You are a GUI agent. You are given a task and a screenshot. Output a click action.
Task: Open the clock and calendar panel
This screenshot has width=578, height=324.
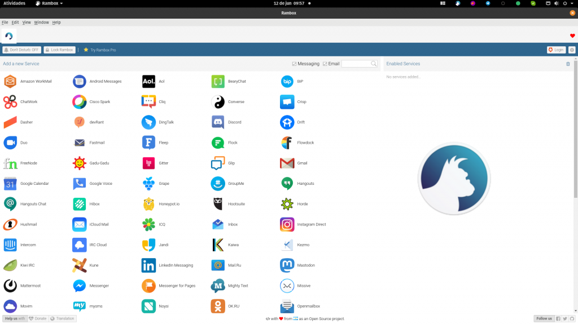[289, 3]
